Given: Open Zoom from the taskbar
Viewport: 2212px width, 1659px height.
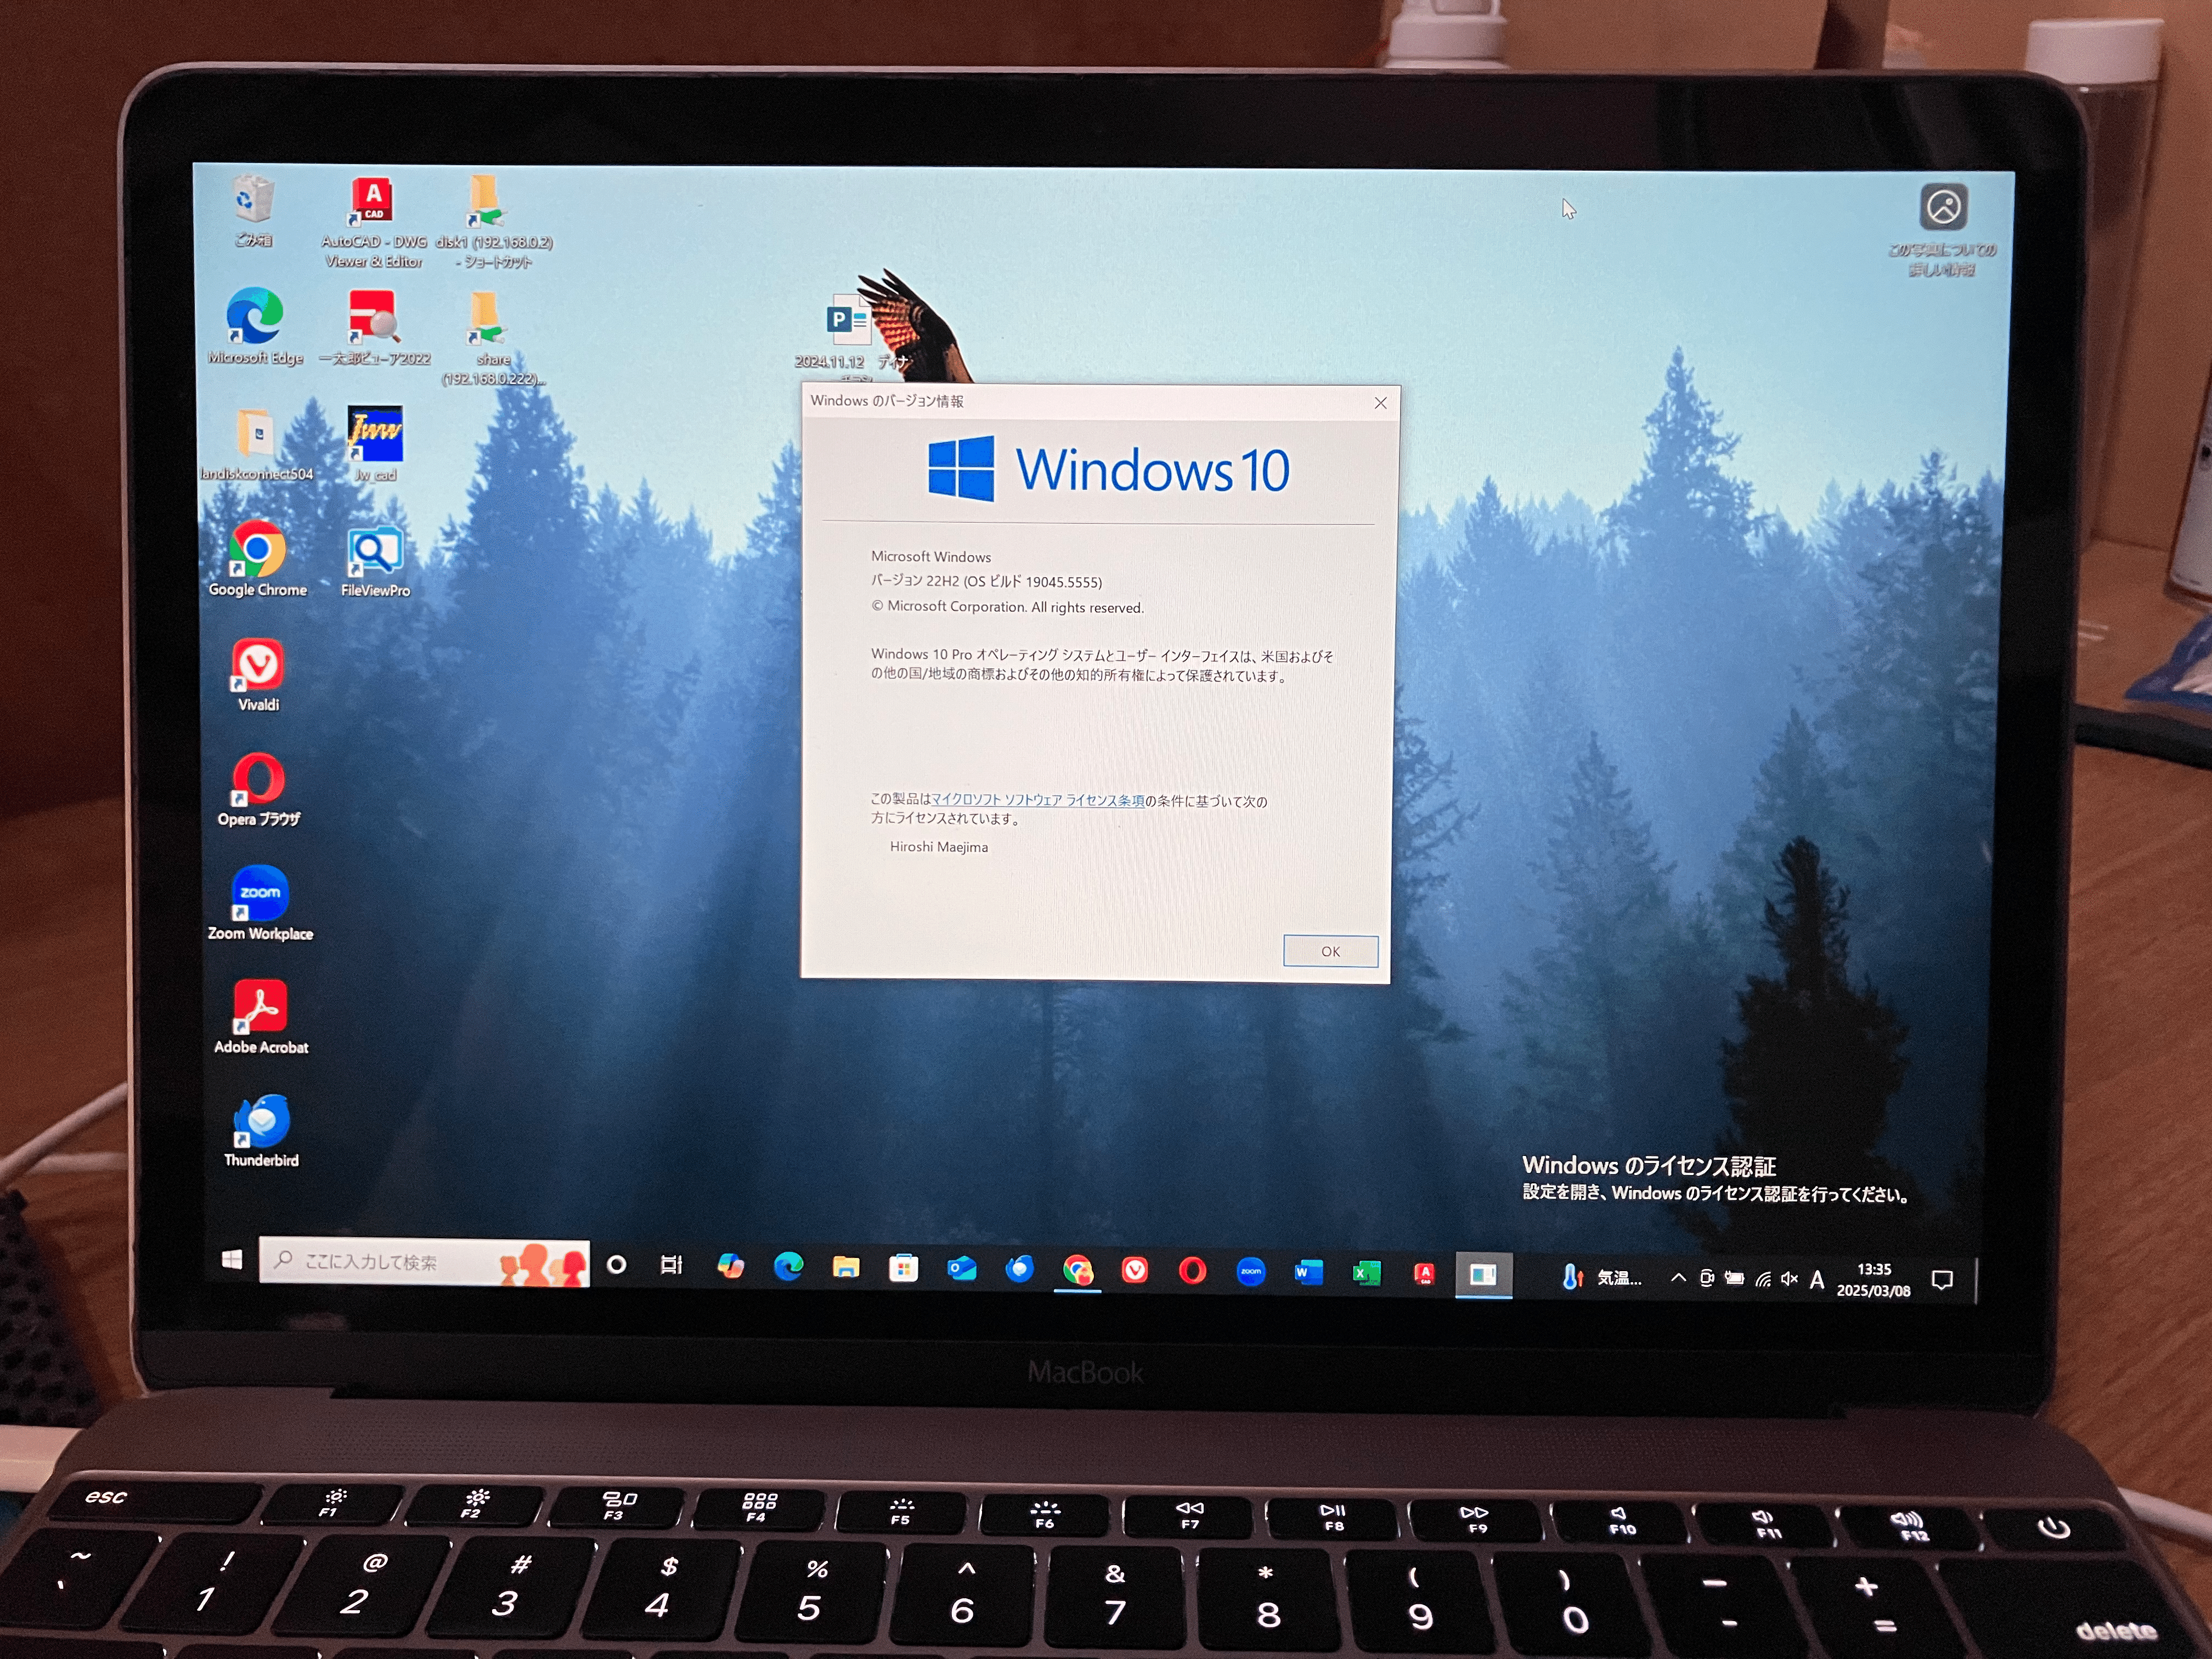Looking at the screenshot, I should tap(1250, 1272).
